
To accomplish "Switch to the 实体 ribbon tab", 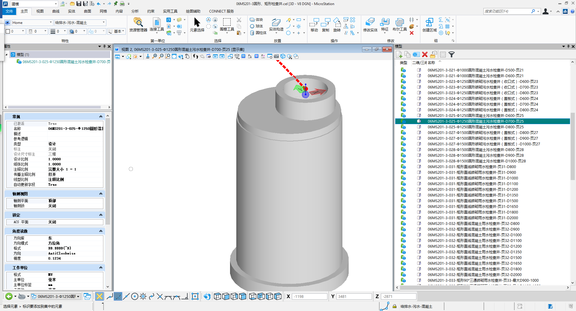I will click(x=72, y=11).
